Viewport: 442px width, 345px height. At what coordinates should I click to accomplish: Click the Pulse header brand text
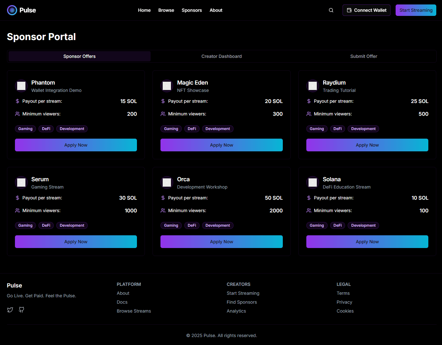tap(28, 10)
